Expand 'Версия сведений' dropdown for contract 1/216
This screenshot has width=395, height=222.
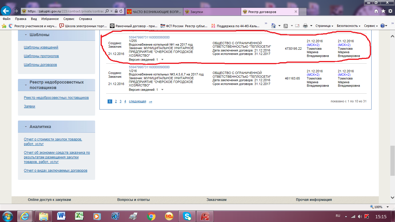162,90
